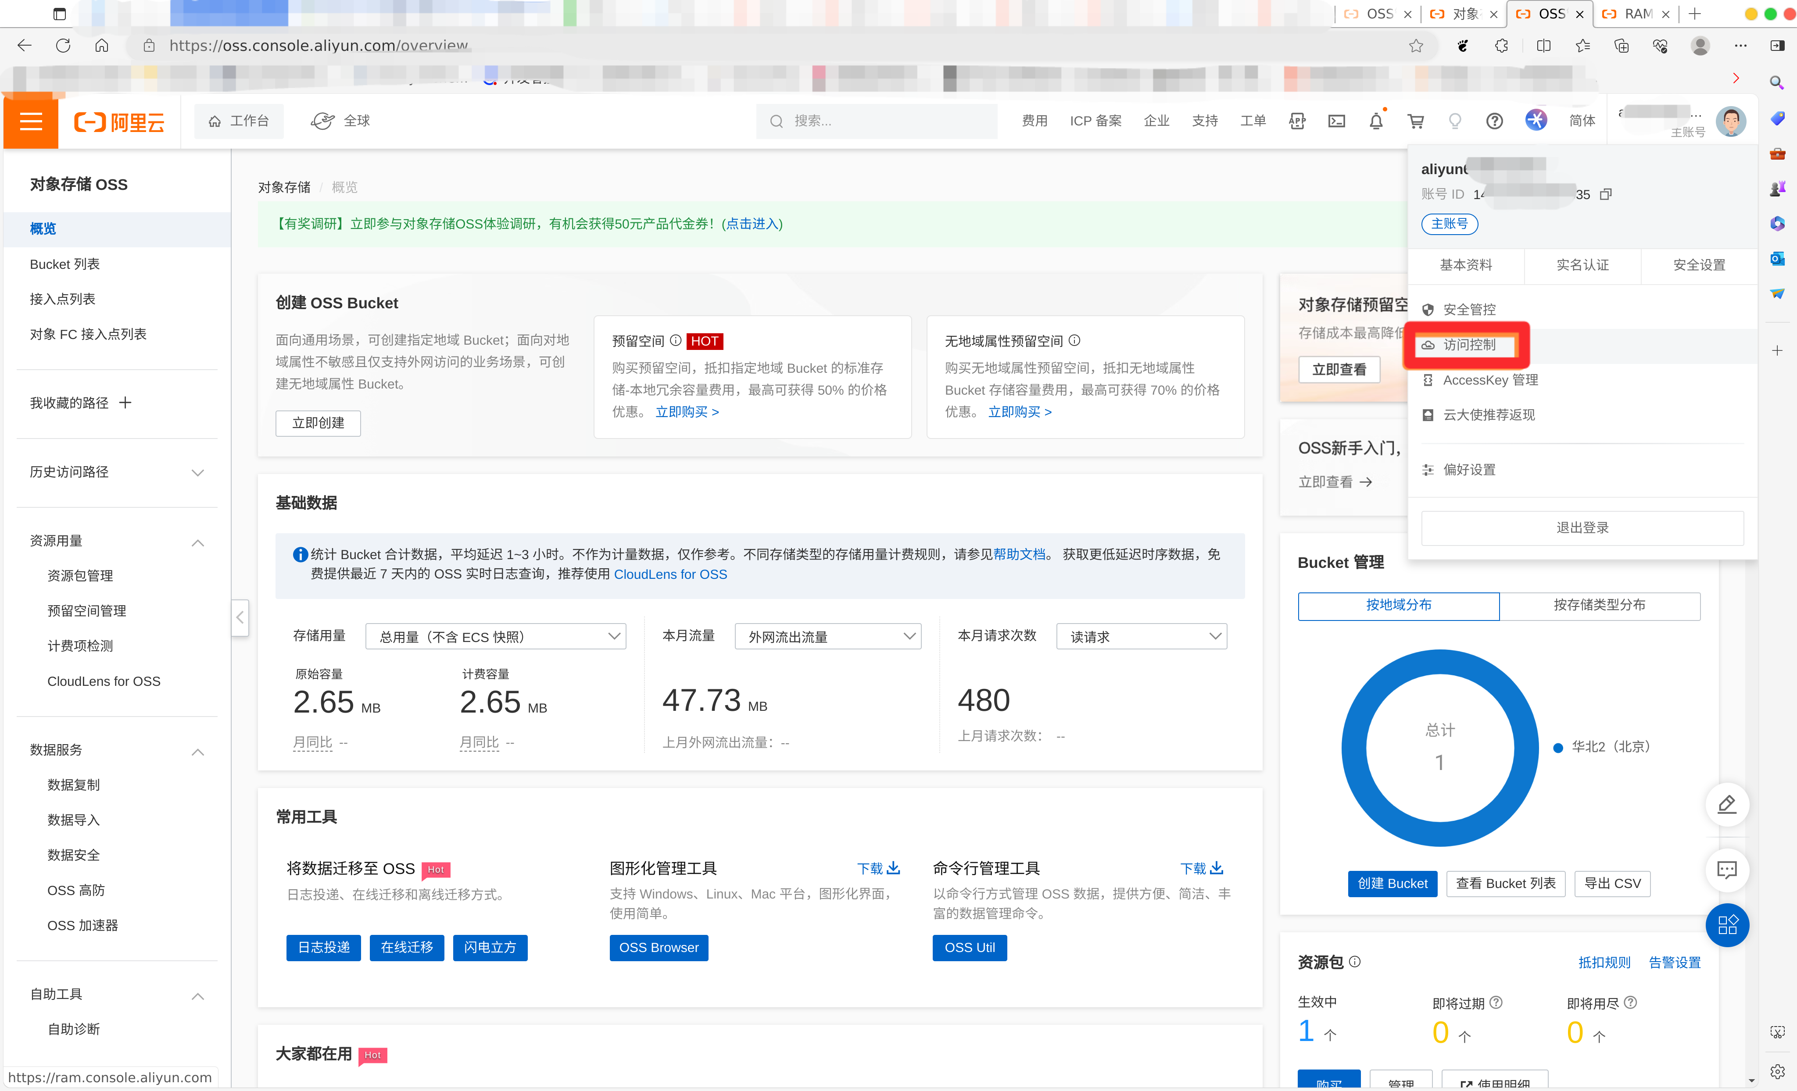Click the 日志投递 button
This screenshot has height=1091, width=1797.
coord(324,948)
